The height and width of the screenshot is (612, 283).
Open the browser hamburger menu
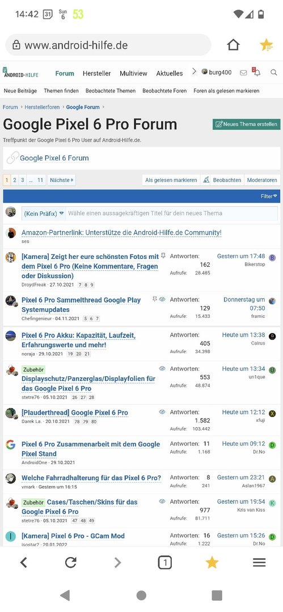tap(259, 562)
